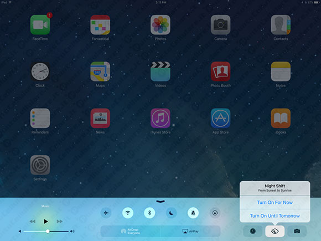Toggle the Night Shift eye button

coord(275,231)
